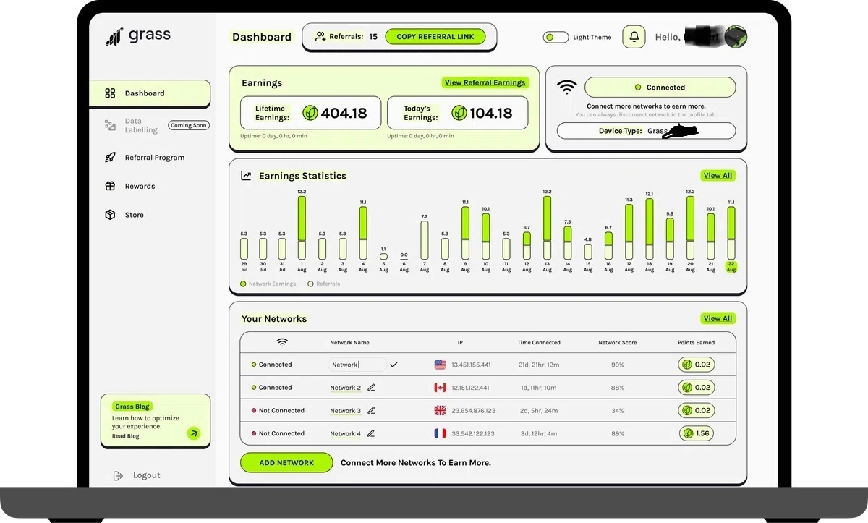Click IP address 13.451.155.441

pyautogui.click(x=471, y=365)
